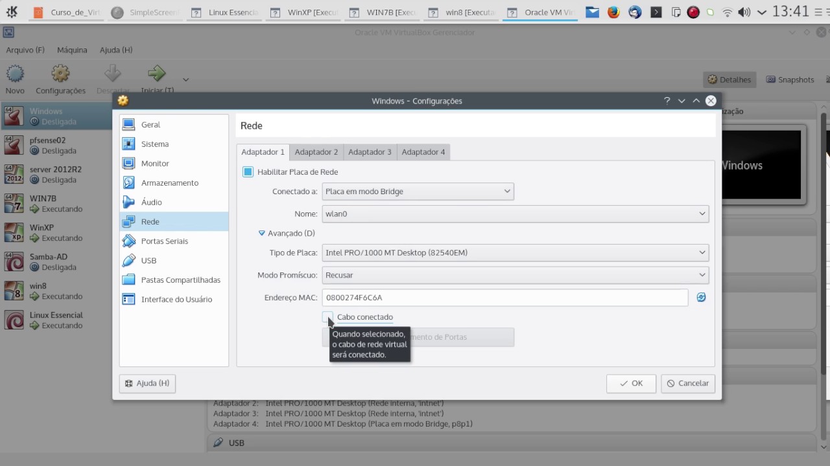This screenshot has height=466, width=830.
Task: Click the help question mark in dialog title bar
Action: (667, 100)
